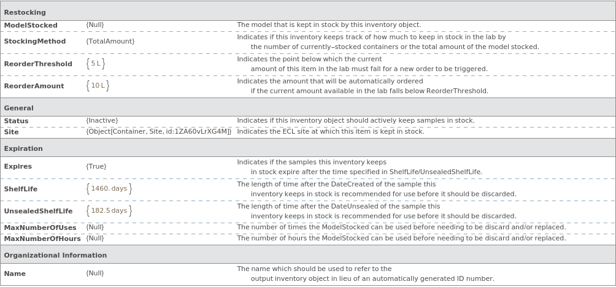Select the MaxNumberOfUses field label

point(40,228)
